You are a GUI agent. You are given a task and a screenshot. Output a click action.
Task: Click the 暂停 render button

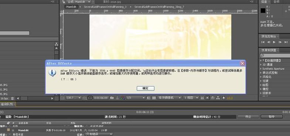tap(272, 117)
